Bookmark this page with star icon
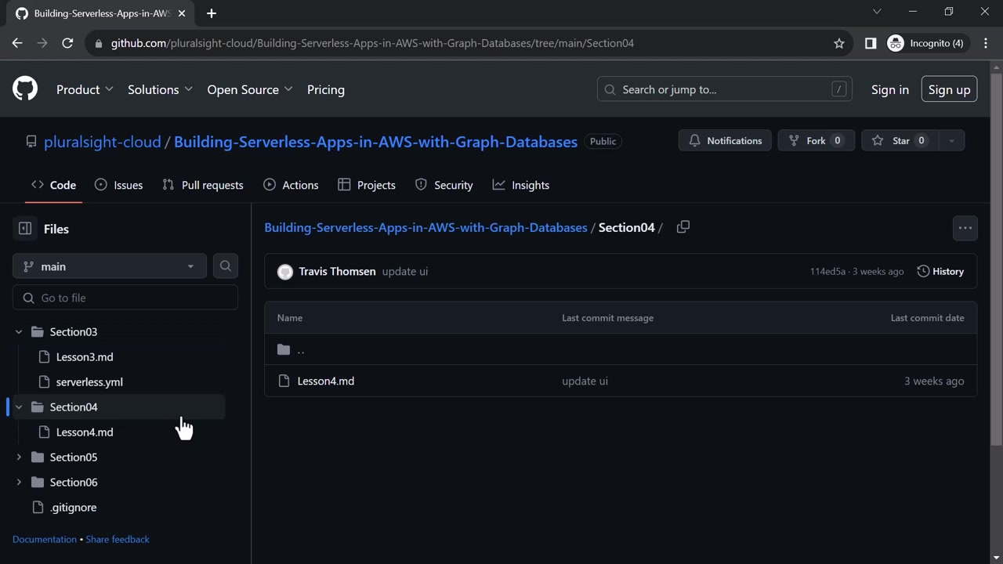The height and width of the screenshot is (564, 1003). tap(839, 43)
